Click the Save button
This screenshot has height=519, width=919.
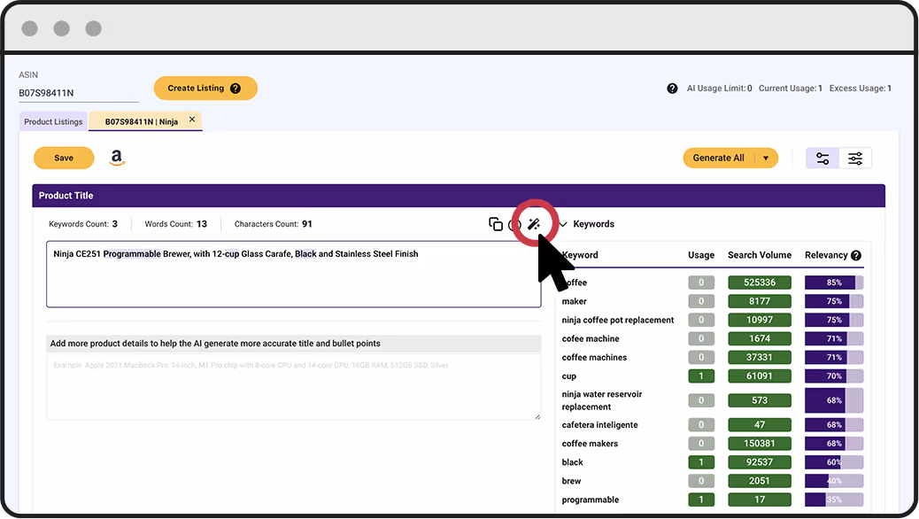click(64, 158)
